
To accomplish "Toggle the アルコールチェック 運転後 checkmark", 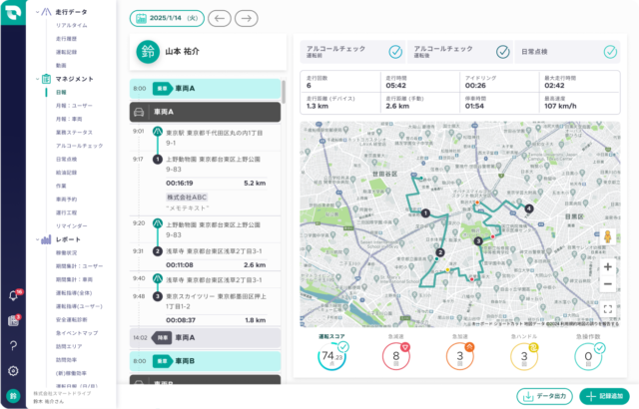I will (x=503, y=52).
